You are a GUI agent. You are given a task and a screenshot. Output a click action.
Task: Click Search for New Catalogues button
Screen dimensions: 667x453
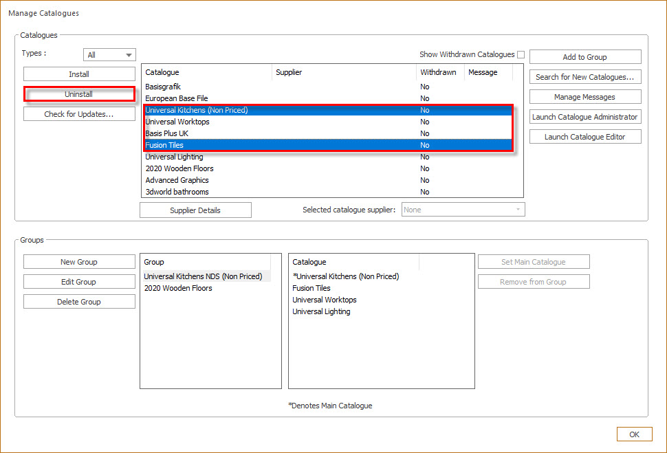coord(585,77)
